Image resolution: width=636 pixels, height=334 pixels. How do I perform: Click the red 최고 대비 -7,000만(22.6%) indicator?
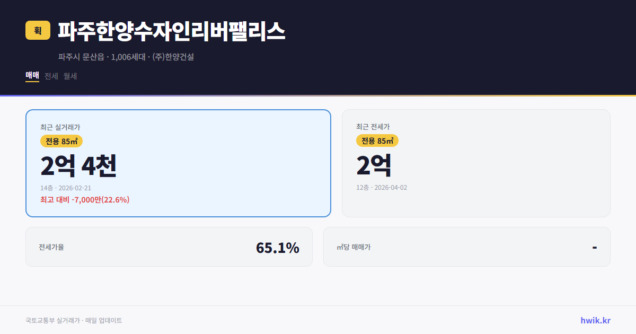(x=85, y=200)
